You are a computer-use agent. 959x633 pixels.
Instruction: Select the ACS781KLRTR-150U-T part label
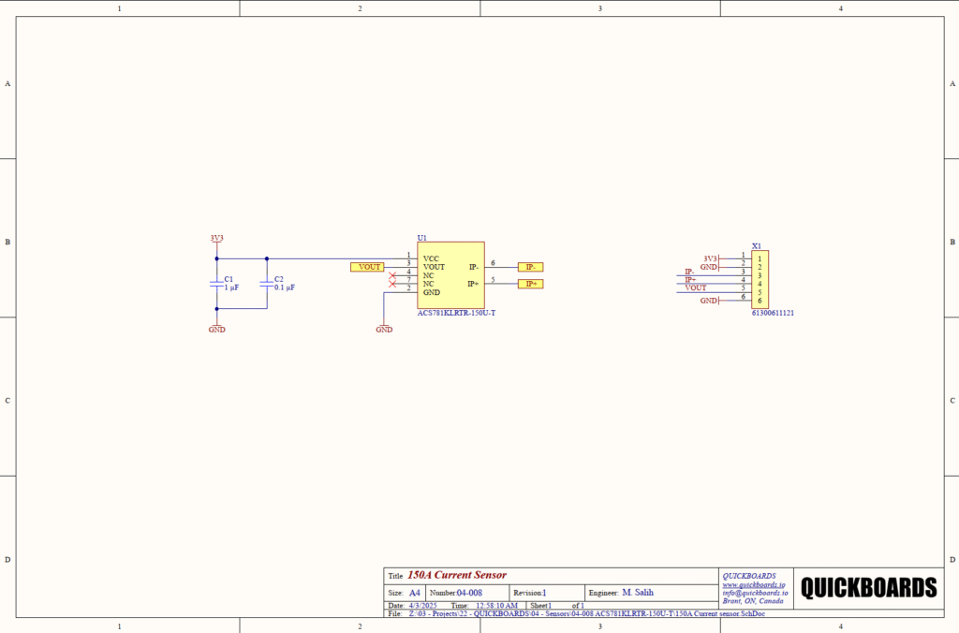pos(456,314)
